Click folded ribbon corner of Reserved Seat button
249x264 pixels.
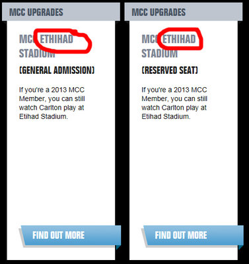[240, 247]
